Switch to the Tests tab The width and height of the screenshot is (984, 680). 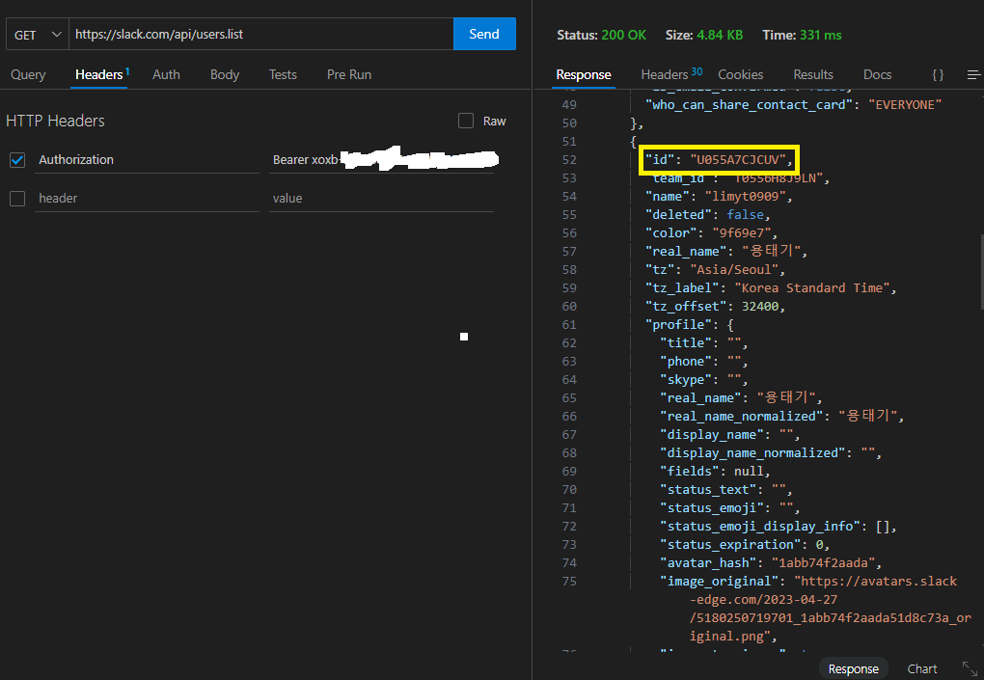(283, 74)
